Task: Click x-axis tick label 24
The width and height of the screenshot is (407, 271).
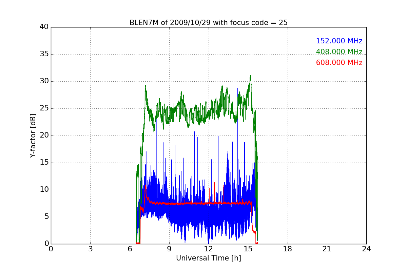Action: pyautogui.click(x=366, y=249)
